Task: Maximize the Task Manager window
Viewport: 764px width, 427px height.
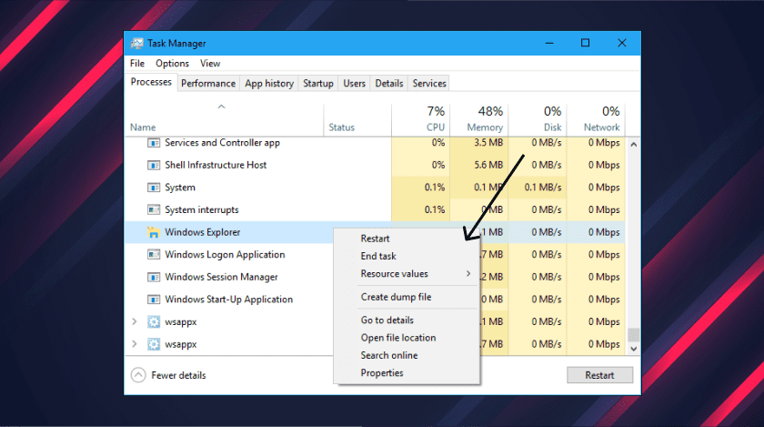Action: coord(585,43)
